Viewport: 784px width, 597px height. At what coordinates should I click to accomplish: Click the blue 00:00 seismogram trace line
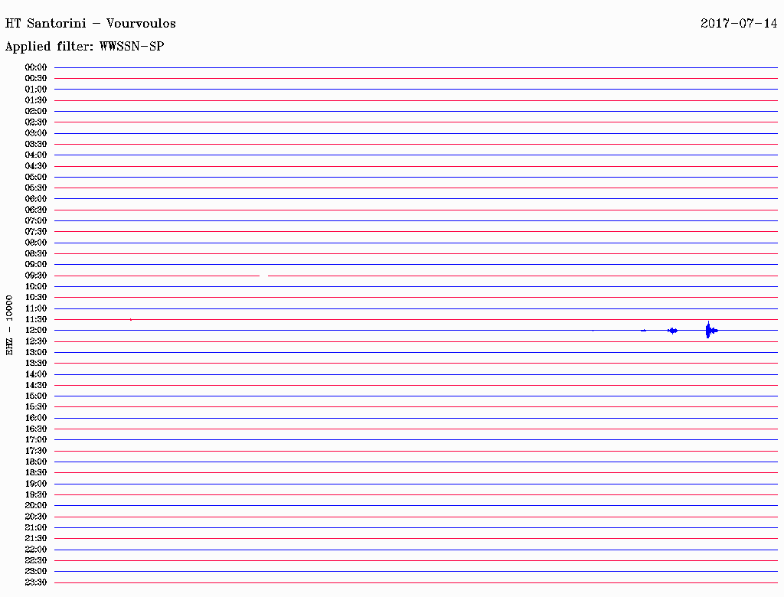pyautogui.click(x=416, y=67)
